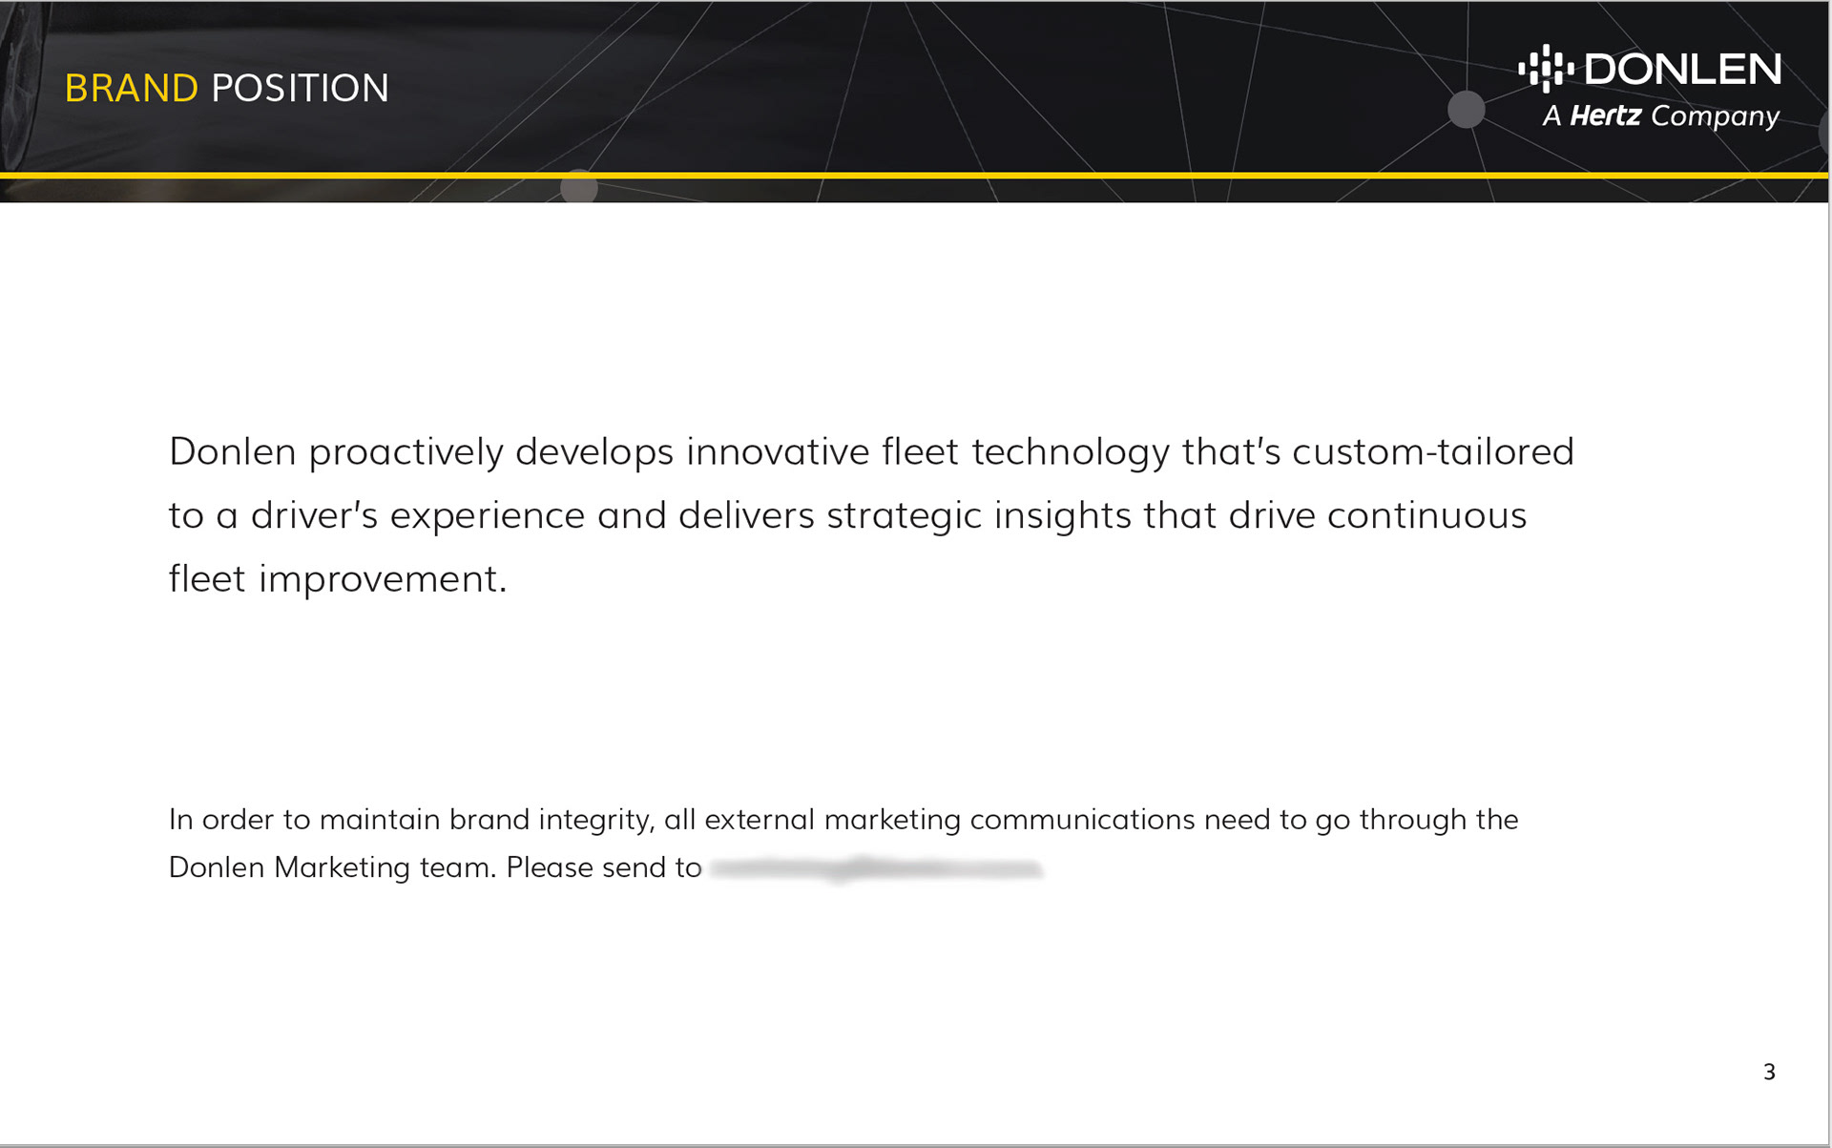
Task: Open the blurred marketing email link
Action: pos(876,868)
